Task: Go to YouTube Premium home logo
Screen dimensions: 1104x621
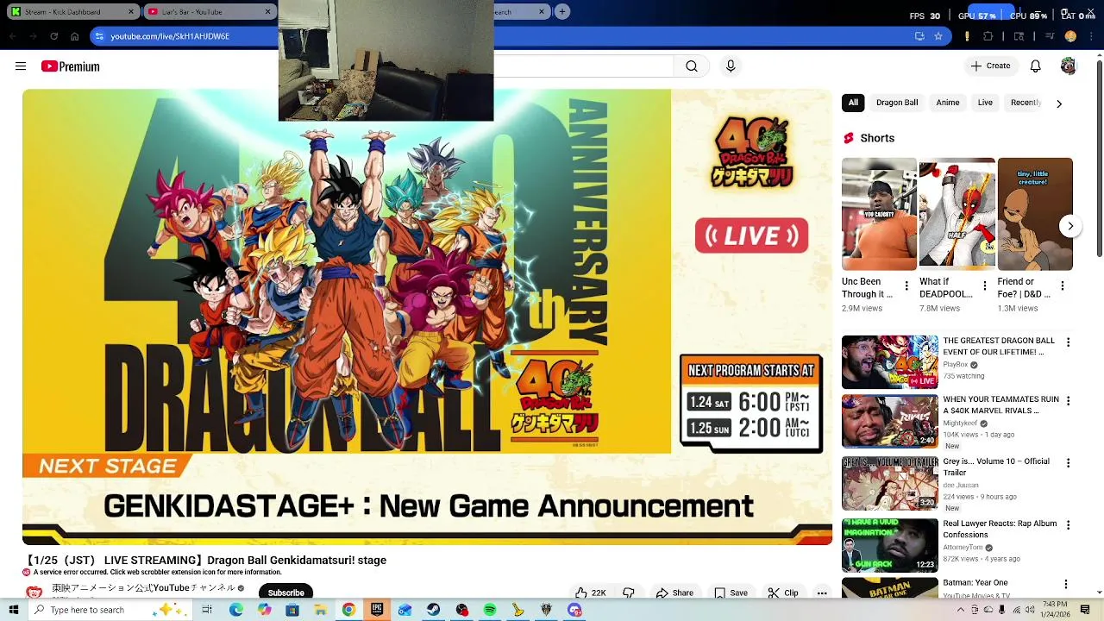Action: [70, 66]
